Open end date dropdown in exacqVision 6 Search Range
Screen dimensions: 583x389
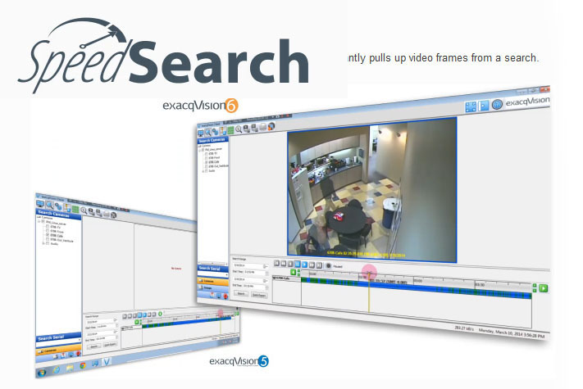coord(265,281)
